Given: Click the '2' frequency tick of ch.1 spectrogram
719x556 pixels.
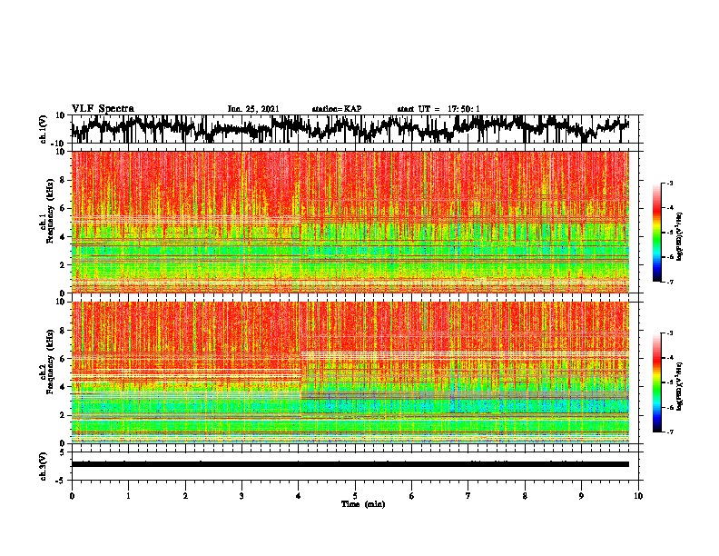Looking at the screenshot, I should pyautogui.click(x=63, y=265).
